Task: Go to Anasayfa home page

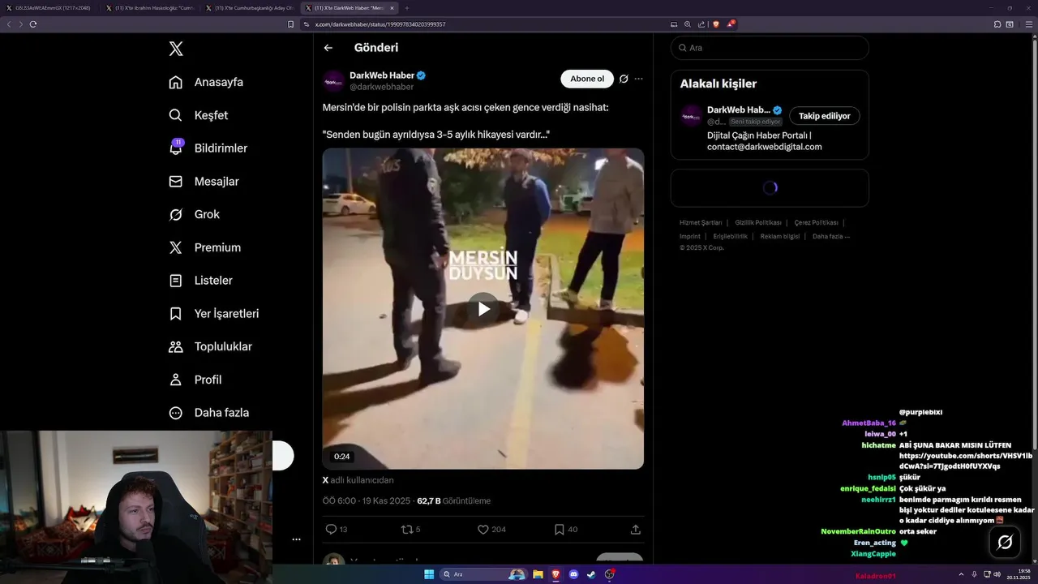Action: point(206,82)
